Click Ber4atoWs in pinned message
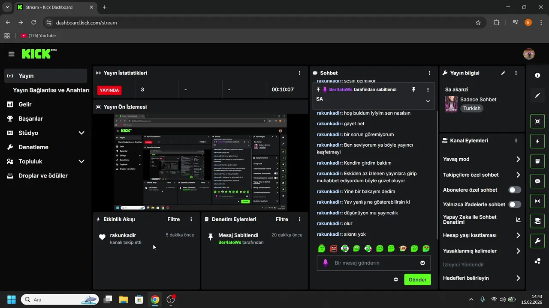549x308 pixels. tap(341, 89)
